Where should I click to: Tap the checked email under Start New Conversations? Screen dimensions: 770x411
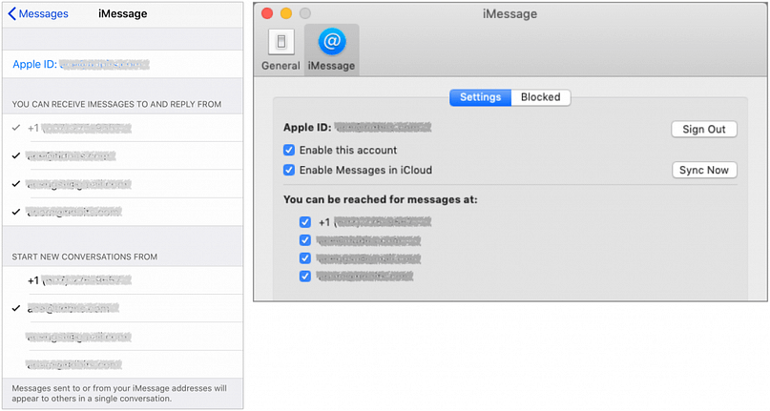[123, 308]
